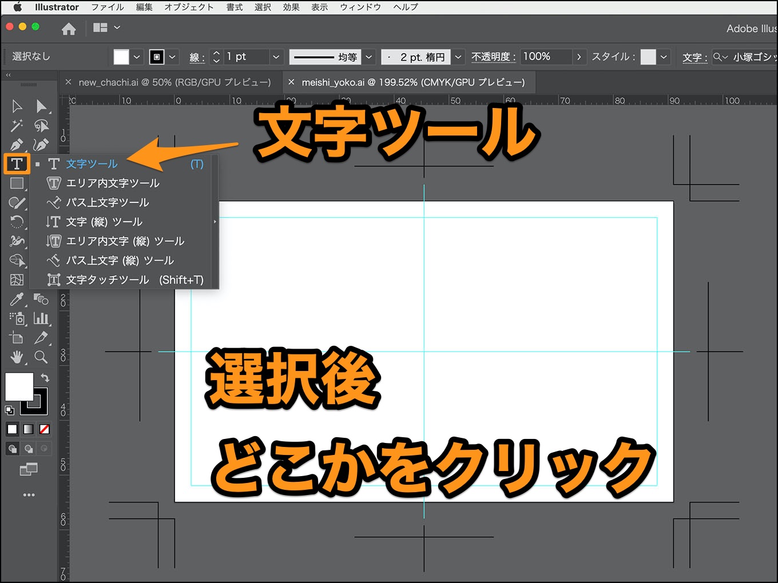778x583 pixels.
Task: Open the ファイル menu
Action: tap(108, 7)
